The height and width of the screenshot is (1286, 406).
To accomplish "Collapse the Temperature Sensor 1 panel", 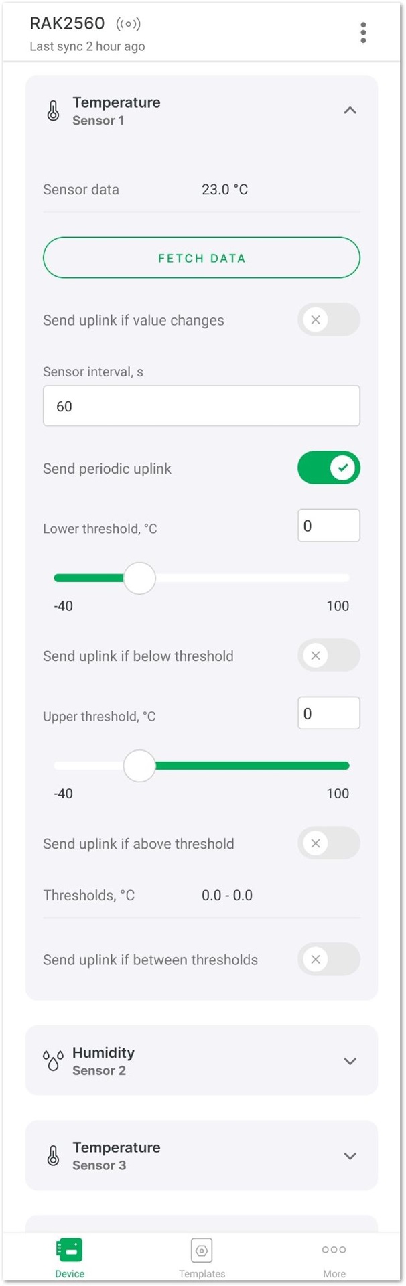I will 350,110.
